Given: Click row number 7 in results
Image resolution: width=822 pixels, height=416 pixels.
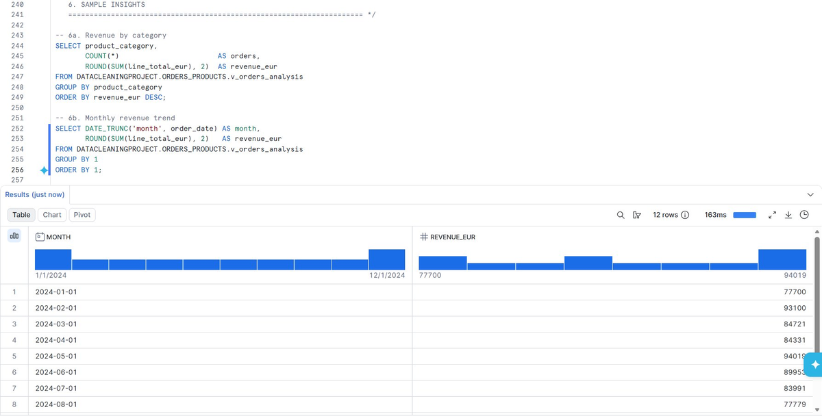Looking at the screenshot, I should [14, 389].
